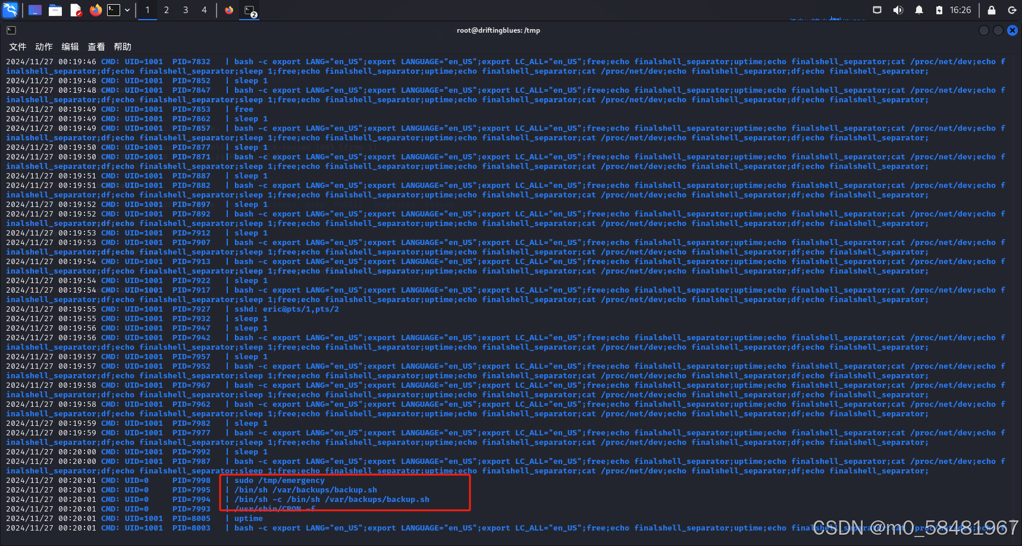
Task: Open the terminal window showing badge 2
Action: [x=249, y=10]
